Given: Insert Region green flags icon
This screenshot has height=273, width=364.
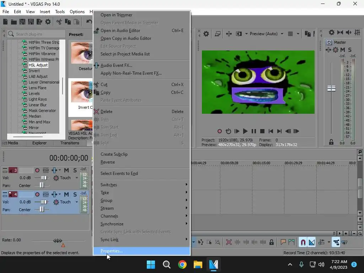Looking at the screenshot, I should point(291,242).
